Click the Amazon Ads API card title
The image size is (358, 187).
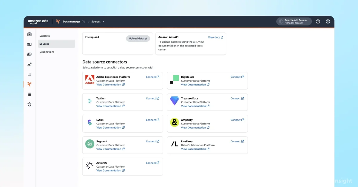[169, 37]
